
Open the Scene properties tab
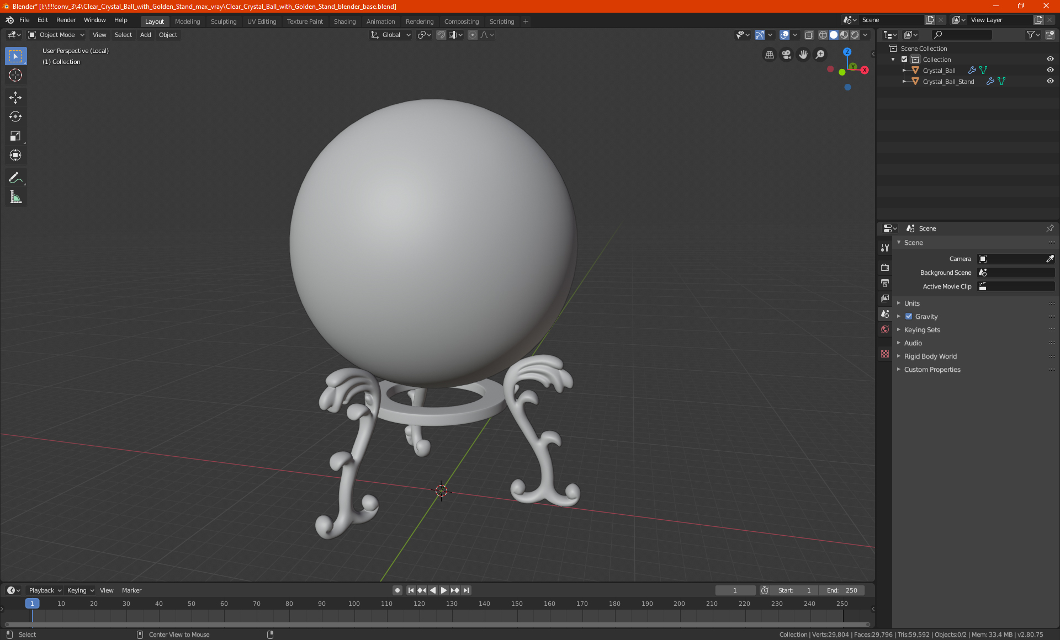(x=885, y=314)
